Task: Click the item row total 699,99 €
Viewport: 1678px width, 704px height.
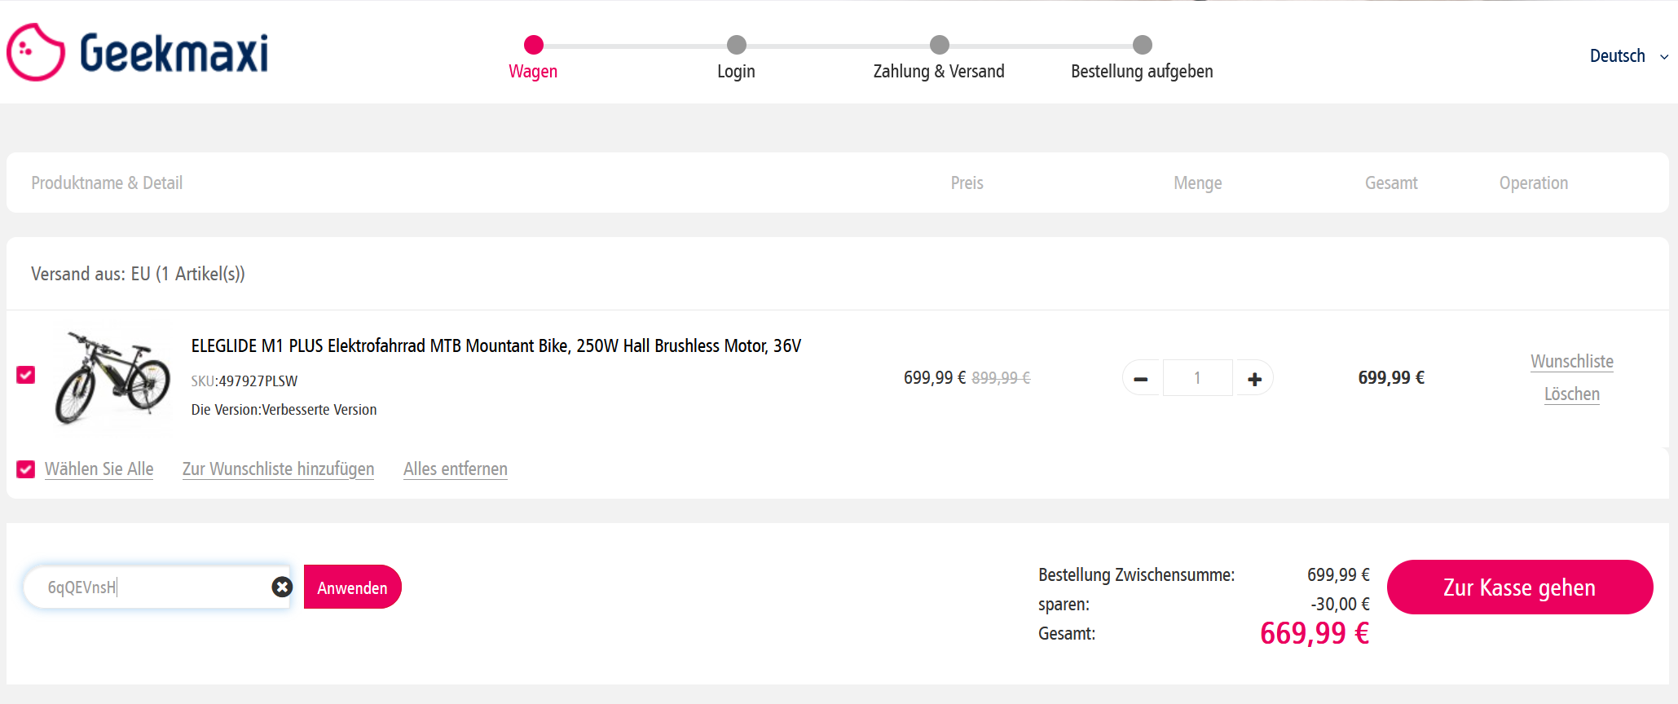Action: [1391, 377]
